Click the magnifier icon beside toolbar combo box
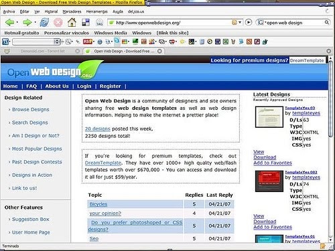The width and height of the screenshot is (335, 251). tap(68, 41)
